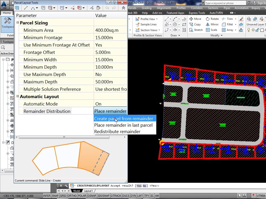
Task: Open the Express Tools ribbon tab
Action: pos(197,13)
